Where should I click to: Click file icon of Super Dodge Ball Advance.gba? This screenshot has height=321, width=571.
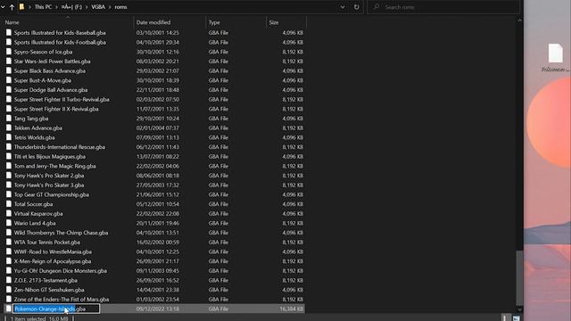(9, 89)
